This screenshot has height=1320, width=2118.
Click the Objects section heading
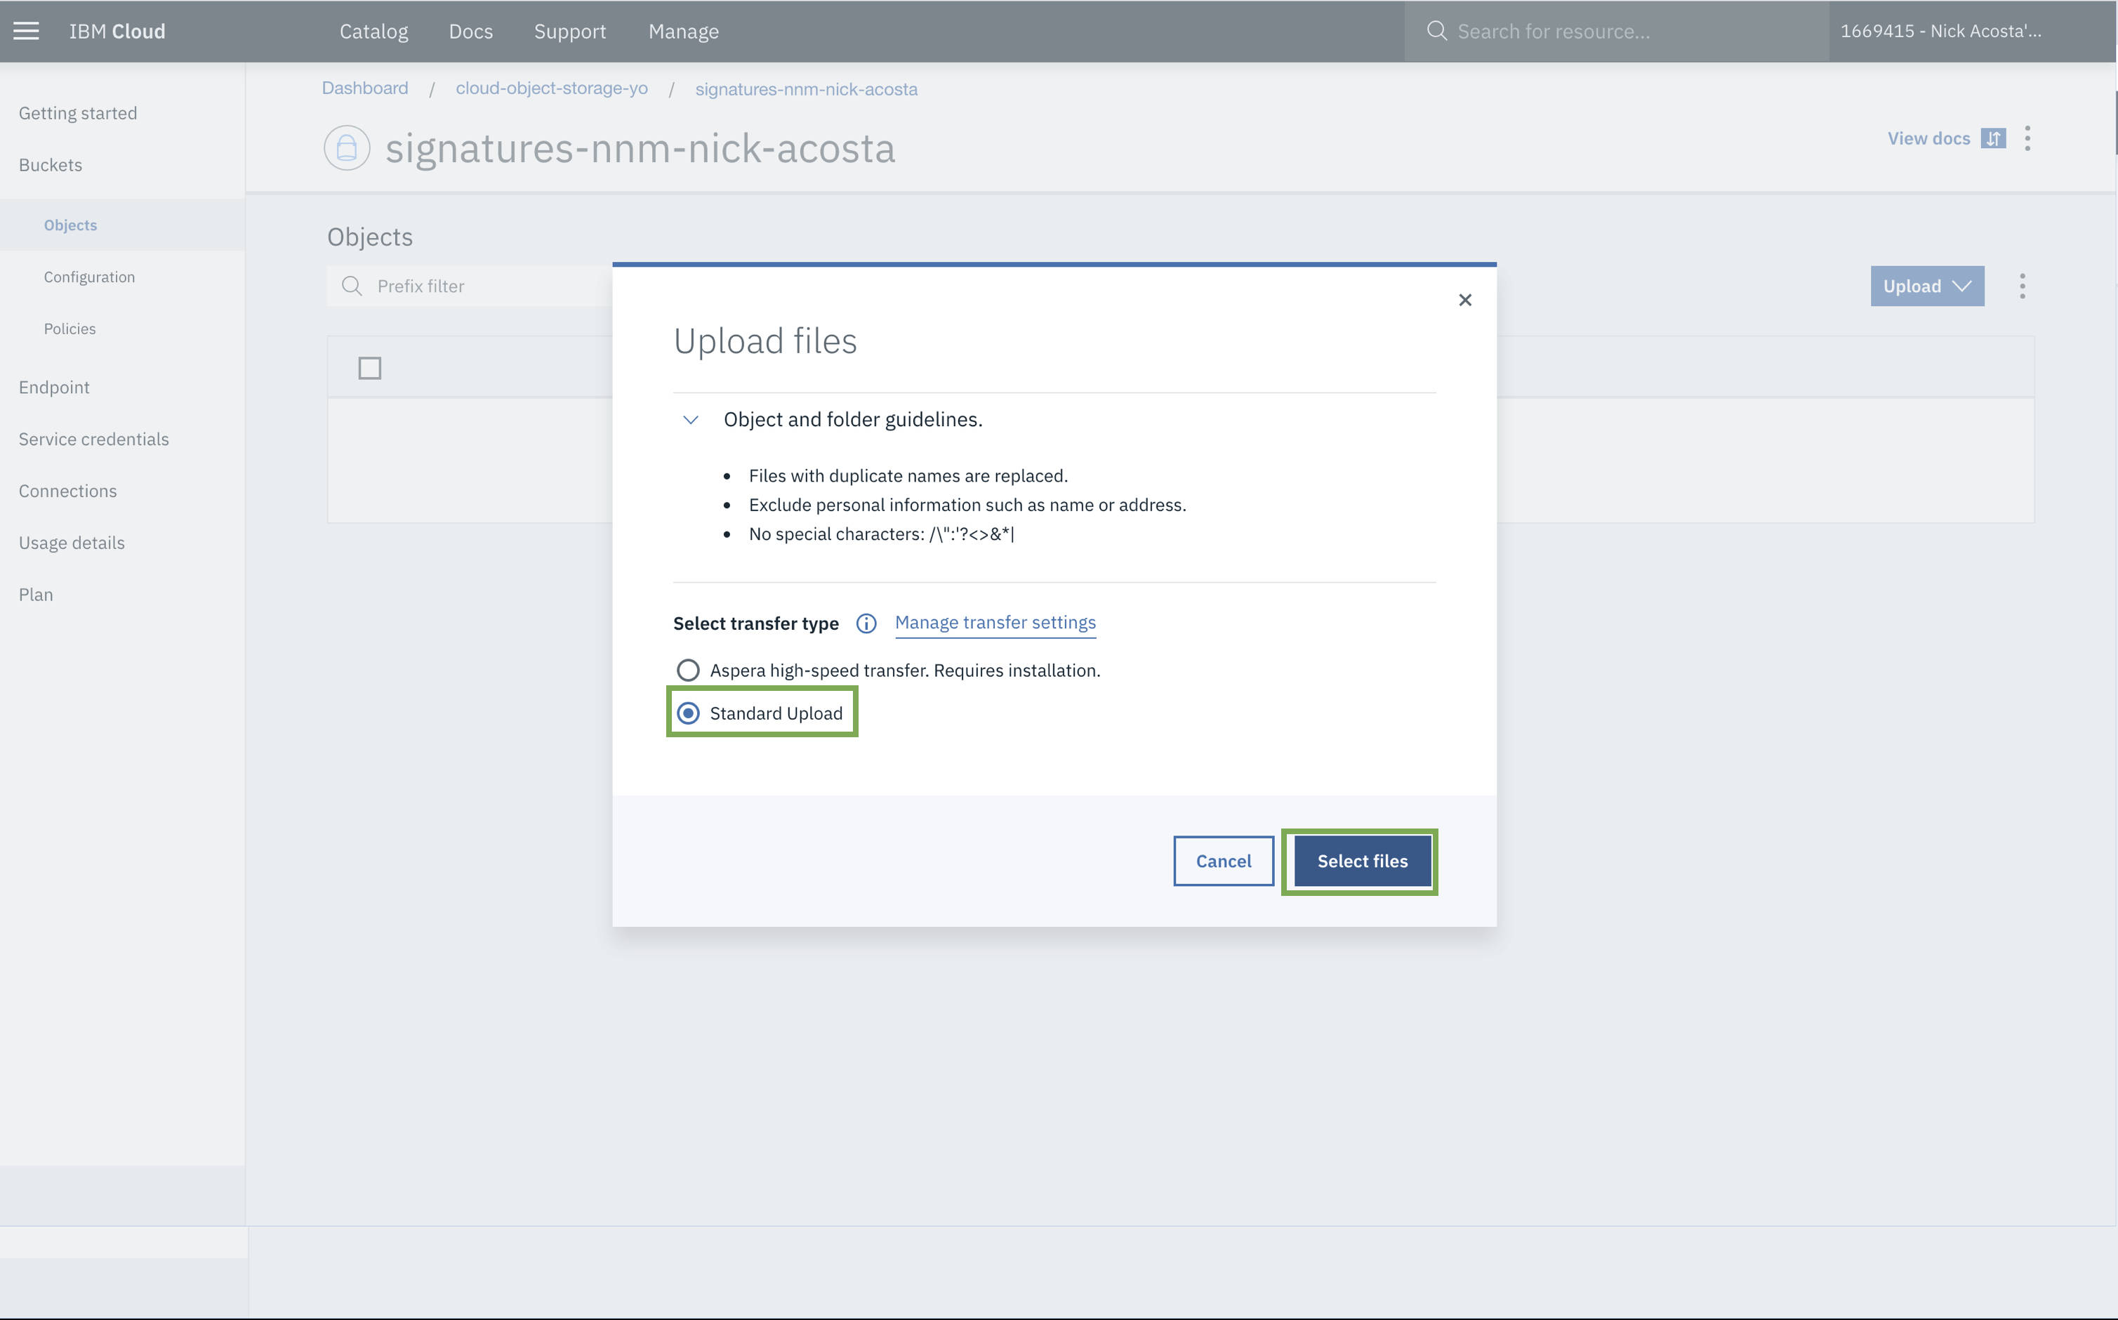[370, 237]
